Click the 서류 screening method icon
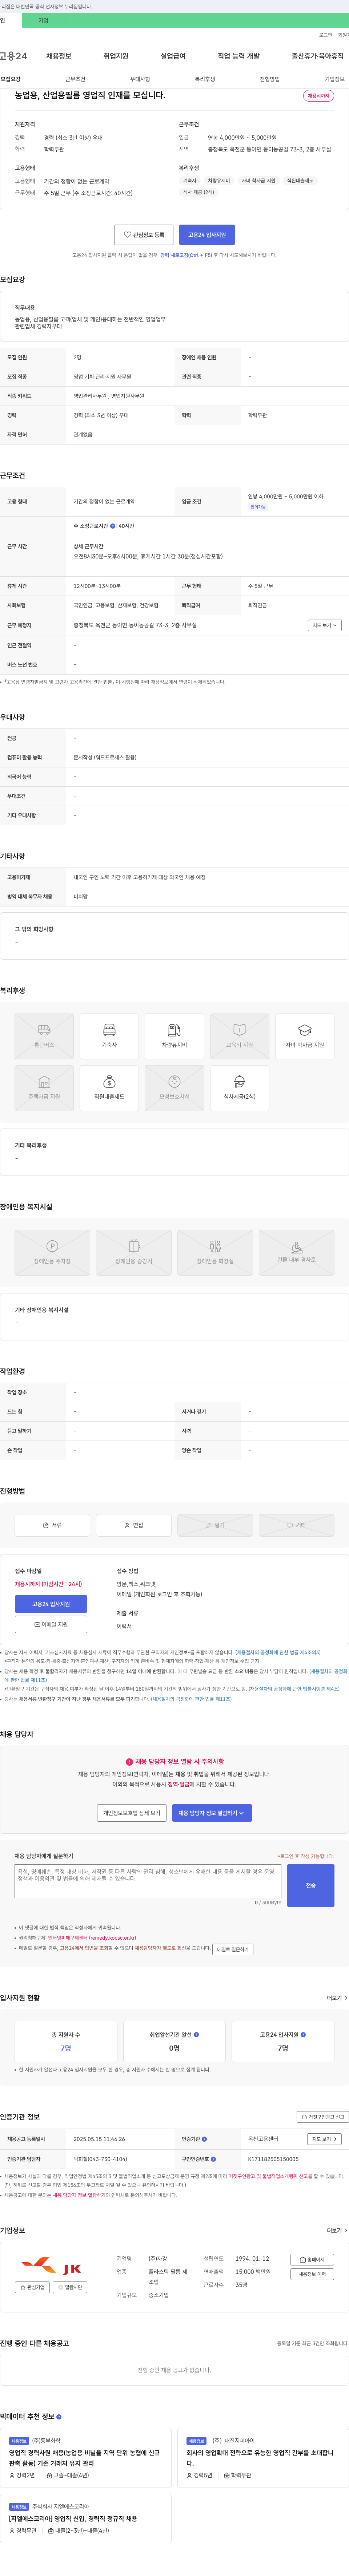The height and width of the screenshot is (2576, 349). tap(52, 1525)
